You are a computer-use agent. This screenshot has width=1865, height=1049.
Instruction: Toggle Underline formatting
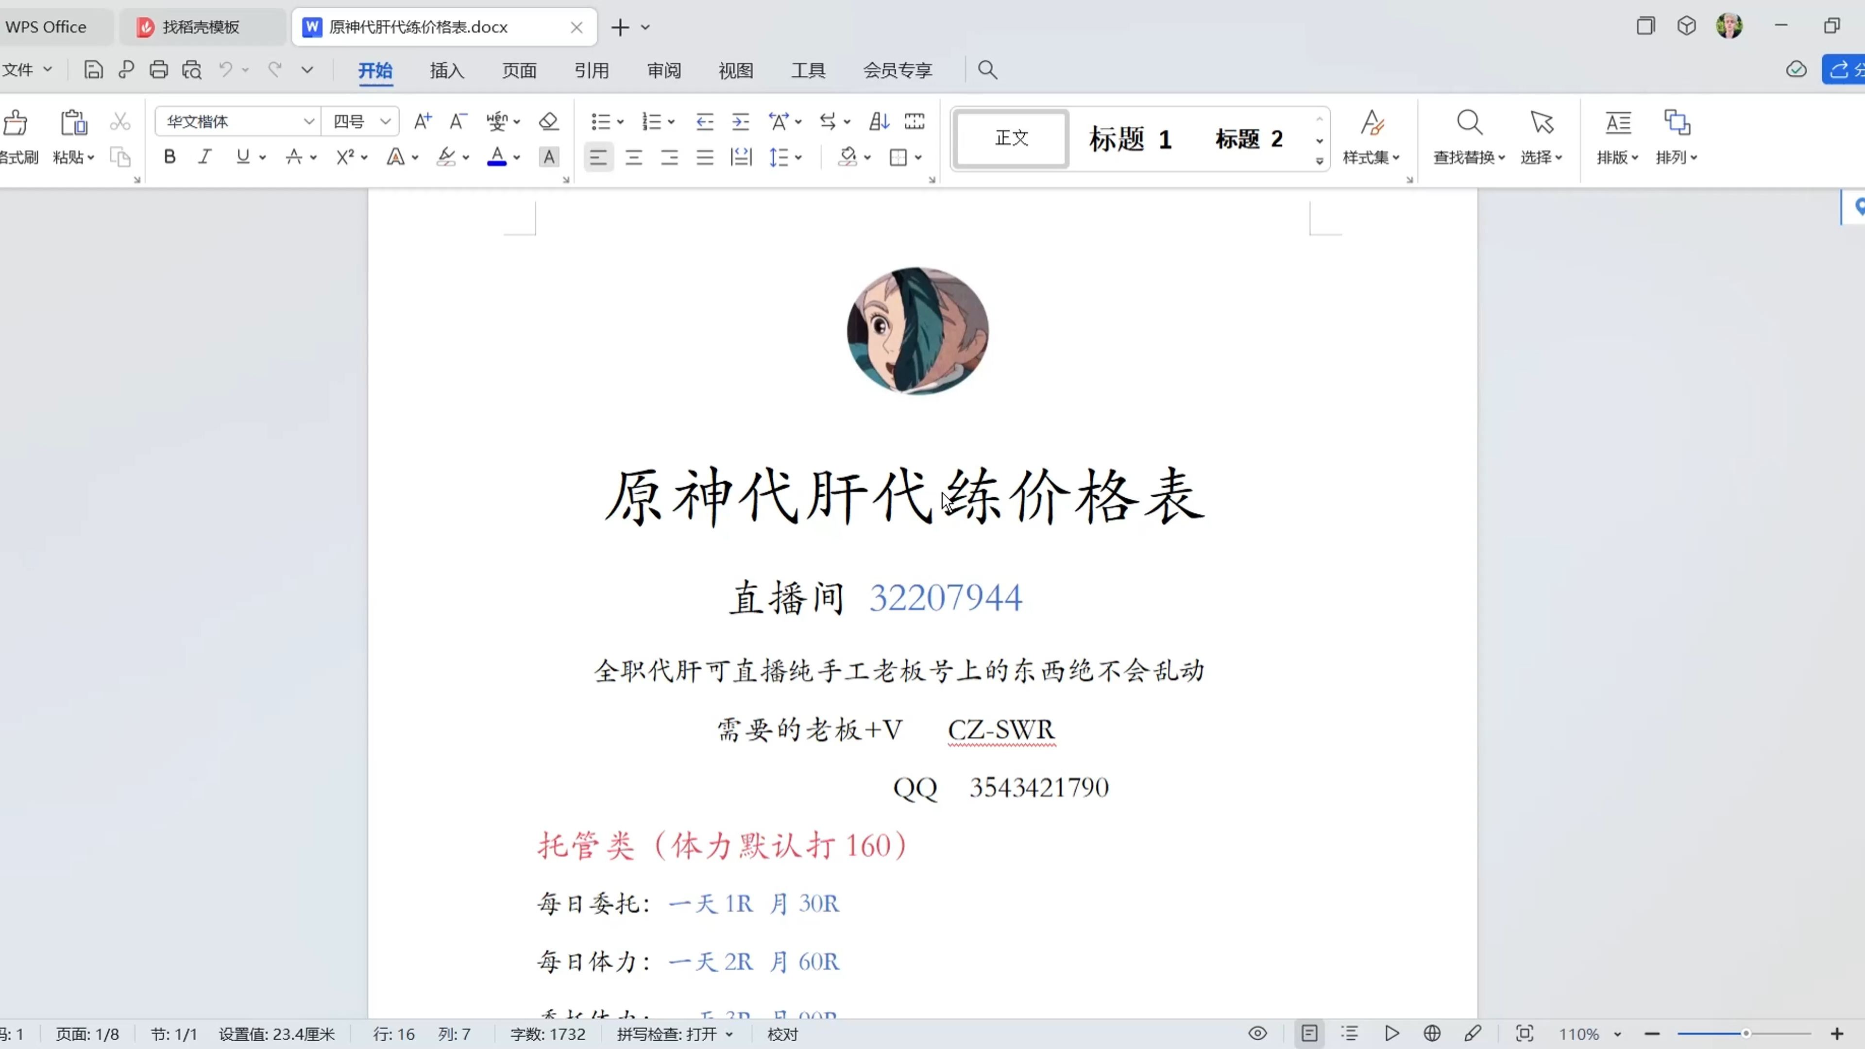[x=242, y=156]
